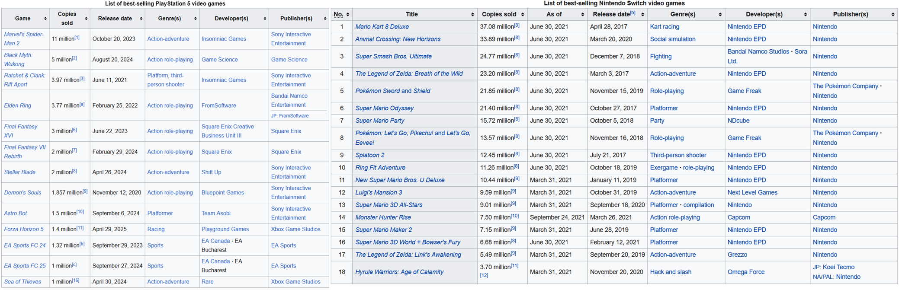Viewport: 899px width, 290px height.
Task: Open the Sea of Thieves link
Action: coord(22,281)
